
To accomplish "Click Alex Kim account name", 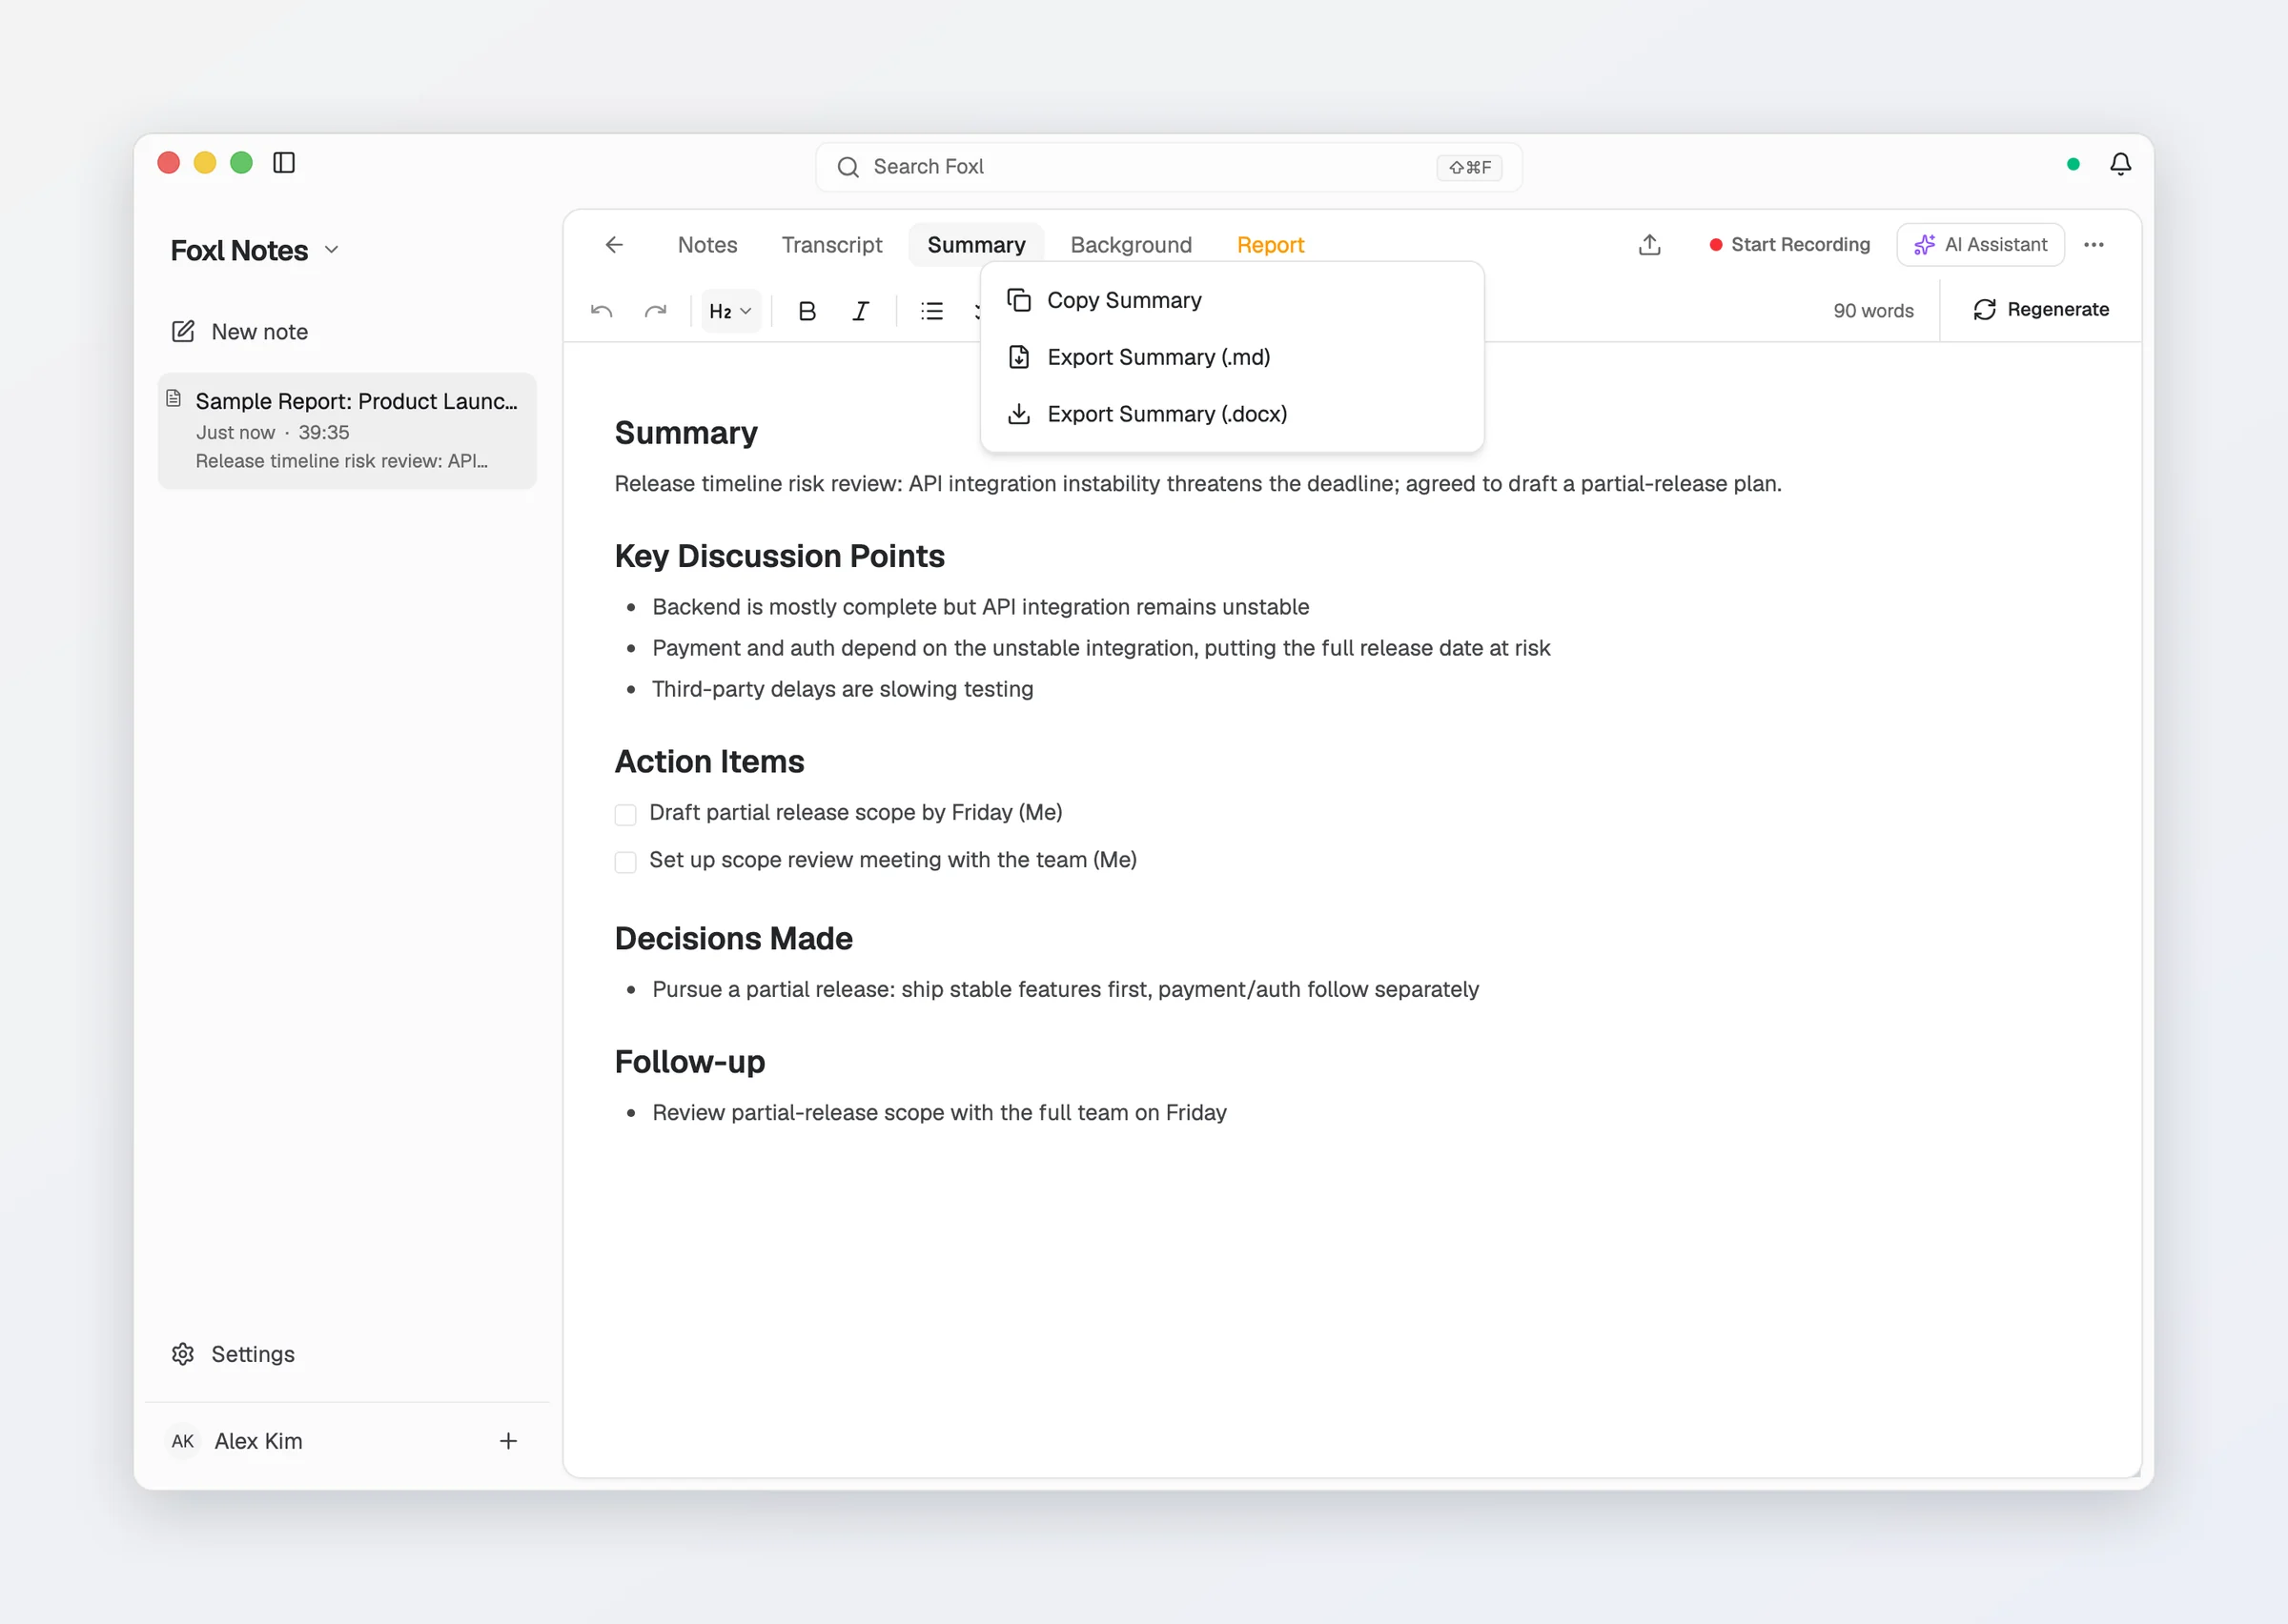I will click(258, 1441).
